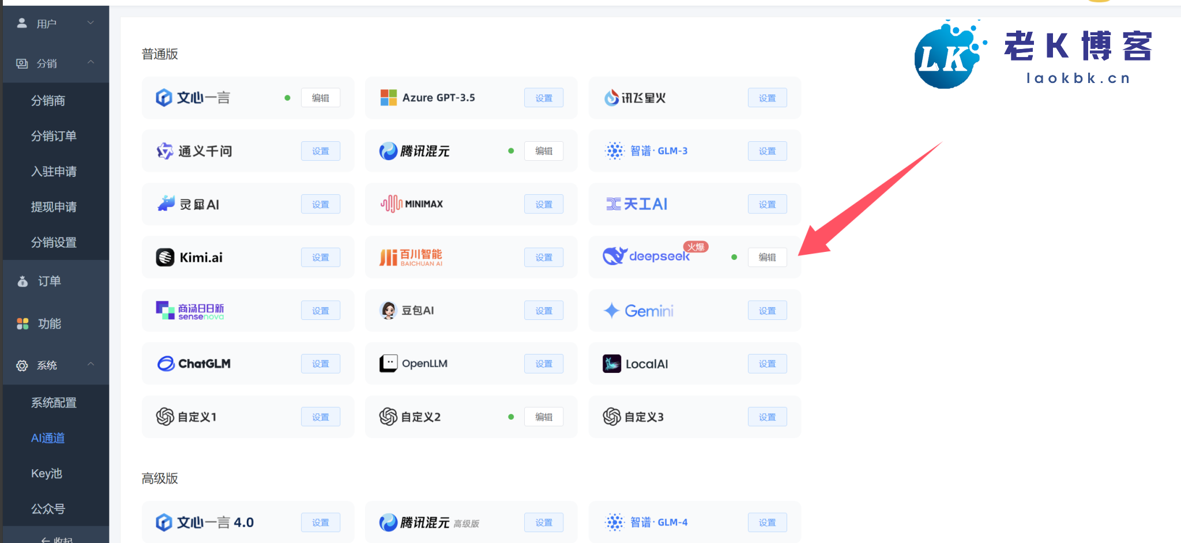Click green status dot for 自定义2
Image resolution: width=1181 pixels, height=543 pixels.
click(511, 417)
